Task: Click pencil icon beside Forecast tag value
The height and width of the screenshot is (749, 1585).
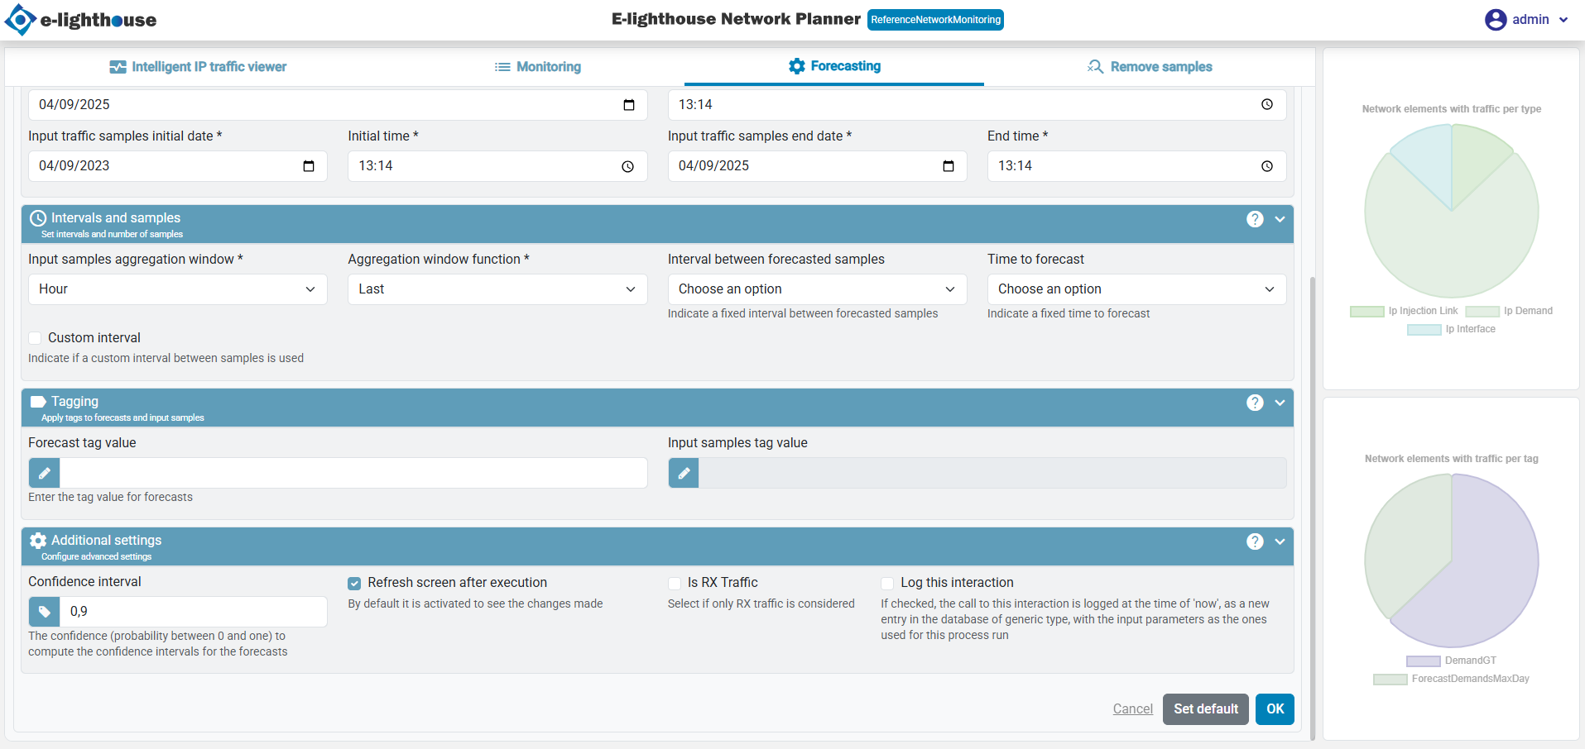Action: tap(45, 473)
